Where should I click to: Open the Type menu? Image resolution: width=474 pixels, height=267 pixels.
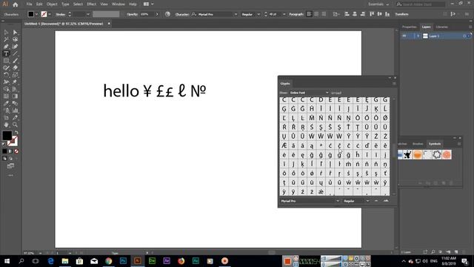65,4
